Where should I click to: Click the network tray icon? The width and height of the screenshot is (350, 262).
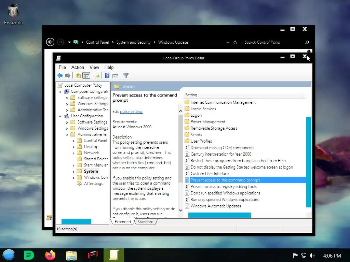click(x=304, y=256)
